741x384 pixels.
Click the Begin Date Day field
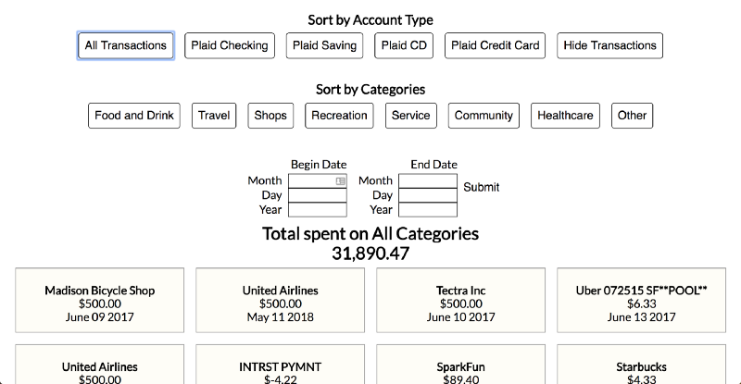tap(317, 196)
